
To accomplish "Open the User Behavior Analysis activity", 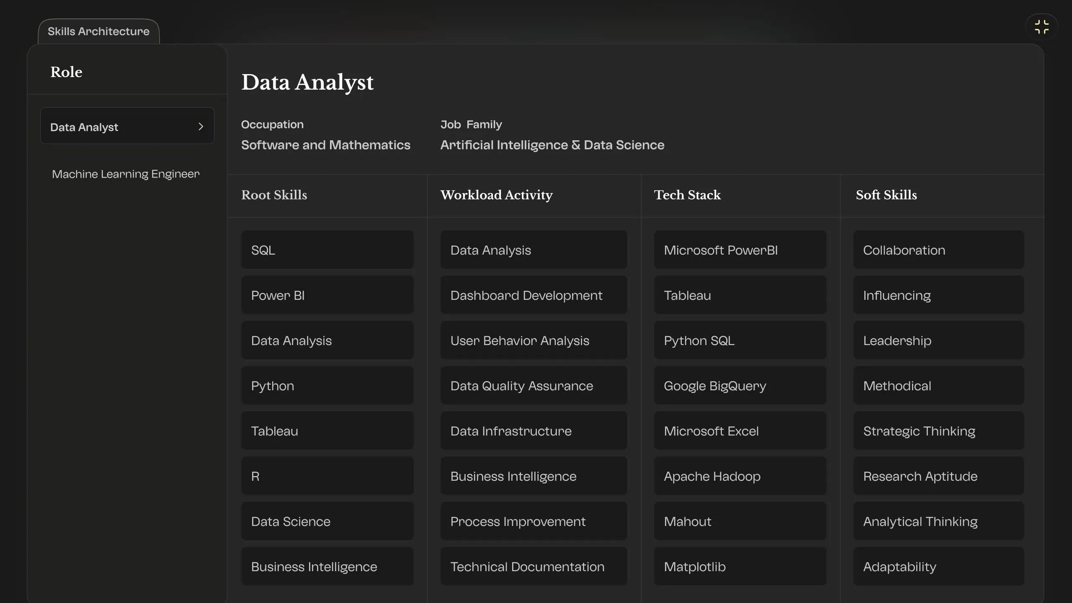I will point(533,340).
